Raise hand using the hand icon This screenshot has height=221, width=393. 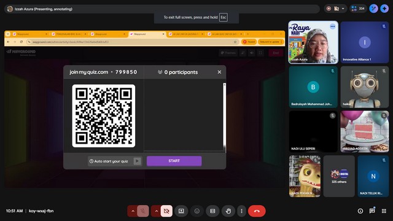[228, 211]
